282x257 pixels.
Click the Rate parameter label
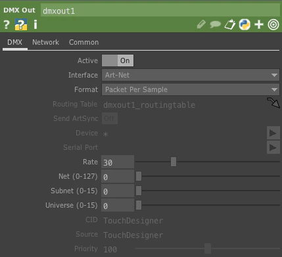coord(90,162)
